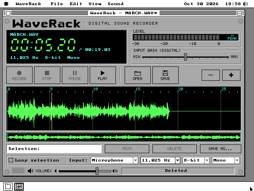Open the 8-bit depth dropdown
Image resolution: width=254 pixels, height=191 pixels.
(196, 160)
